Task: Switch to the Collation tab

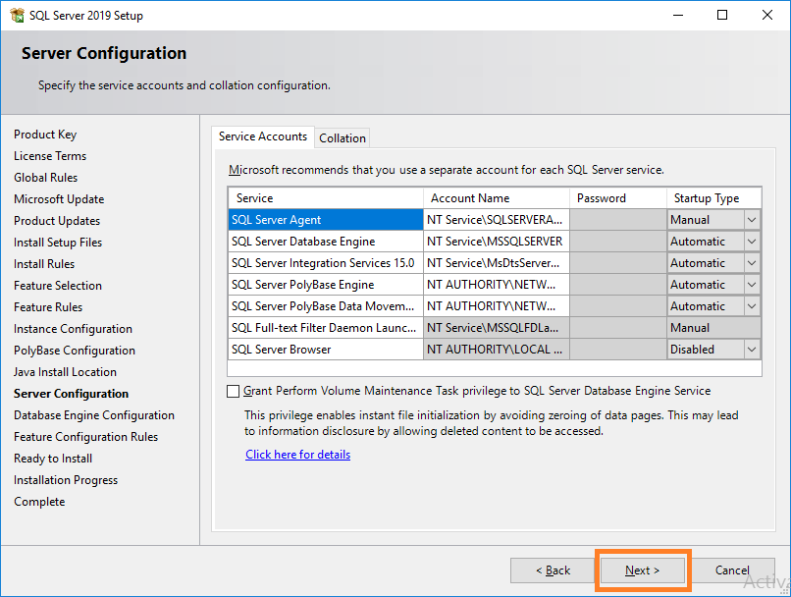Action: point(343,138)
